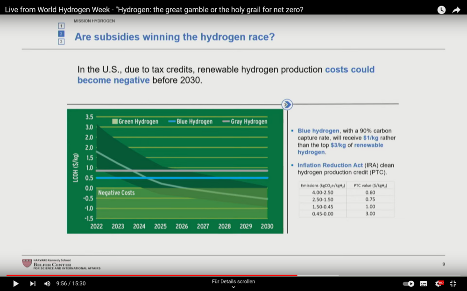Select numbered box 3 beside the slide title
Screen dimensions: 467x291
[61, 42]
